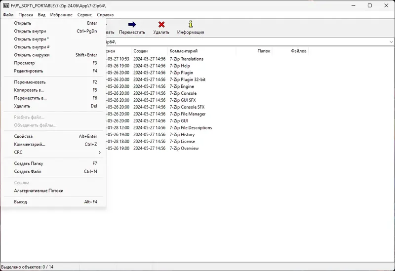Select Открыть внутри # menu entry
The width and height of the screenshot is (395, 271).
coord(53,47)
